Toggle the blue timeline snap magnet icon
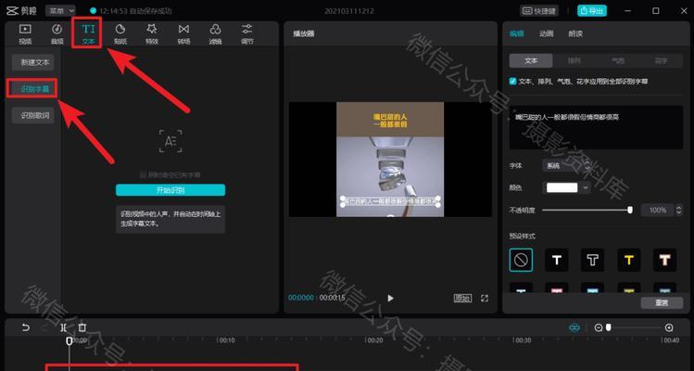The height and width of the screenshot is (371, 694). 574,327
